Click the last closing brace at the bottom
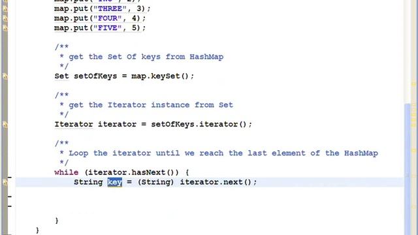The height and width of the screenshot is (235, 418). coord(37,230)
